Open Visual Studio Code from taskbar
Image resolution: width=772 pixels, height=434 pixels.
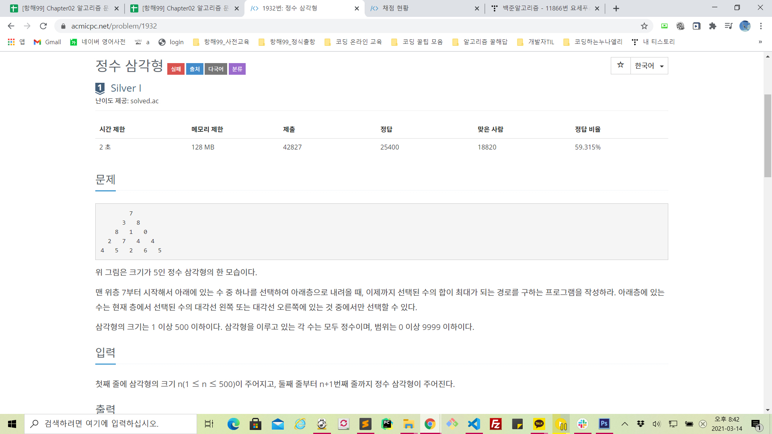474,424
